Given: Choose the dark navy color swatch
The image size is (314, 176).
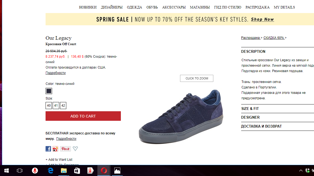Looking at the screenshot, I should pos(49,91).
